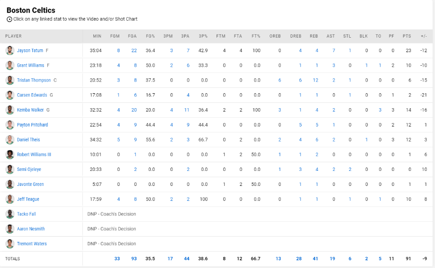
Task: View team total 17 three-pointers made
Action: [170, 258]
